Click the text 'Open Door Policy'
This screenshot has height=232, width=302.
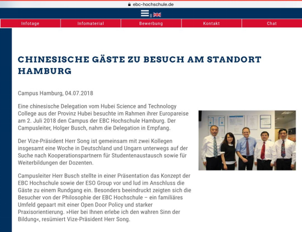102,205
